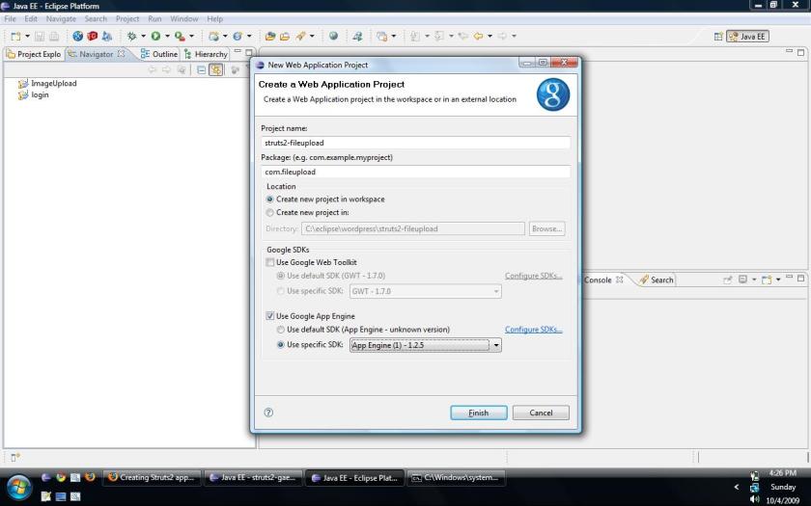Click the New file toolbar icon
The width and height of the screenshot is (811, 506).
(x=15, y=37)
